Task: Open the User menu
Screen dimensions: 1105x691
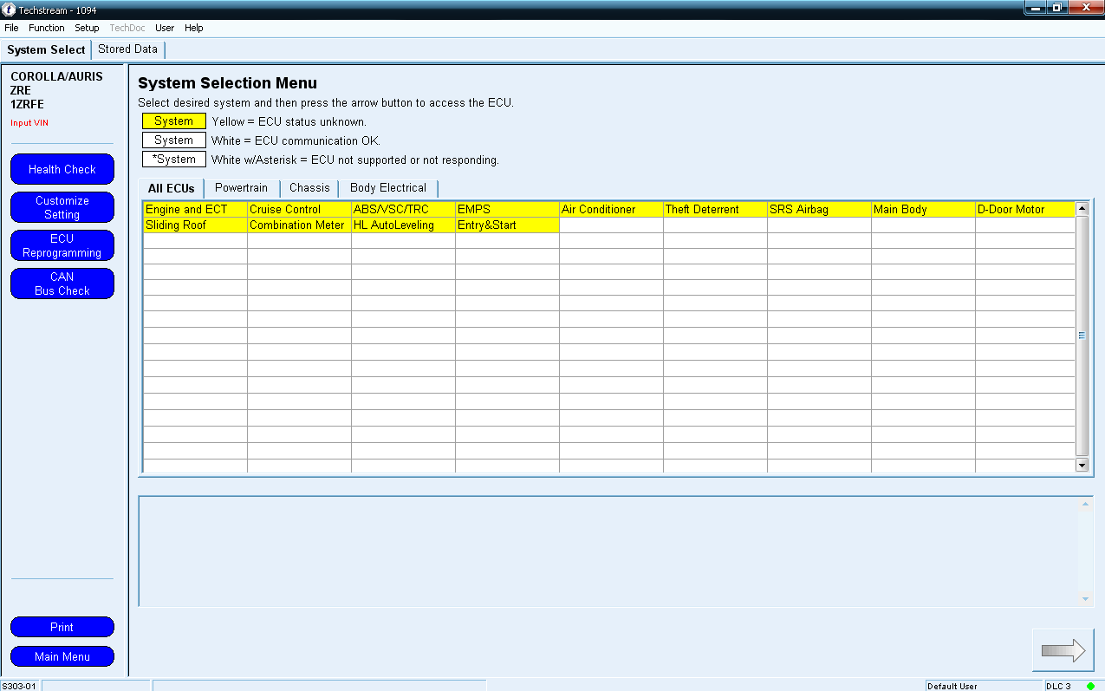Action: [x=165, y=28]
